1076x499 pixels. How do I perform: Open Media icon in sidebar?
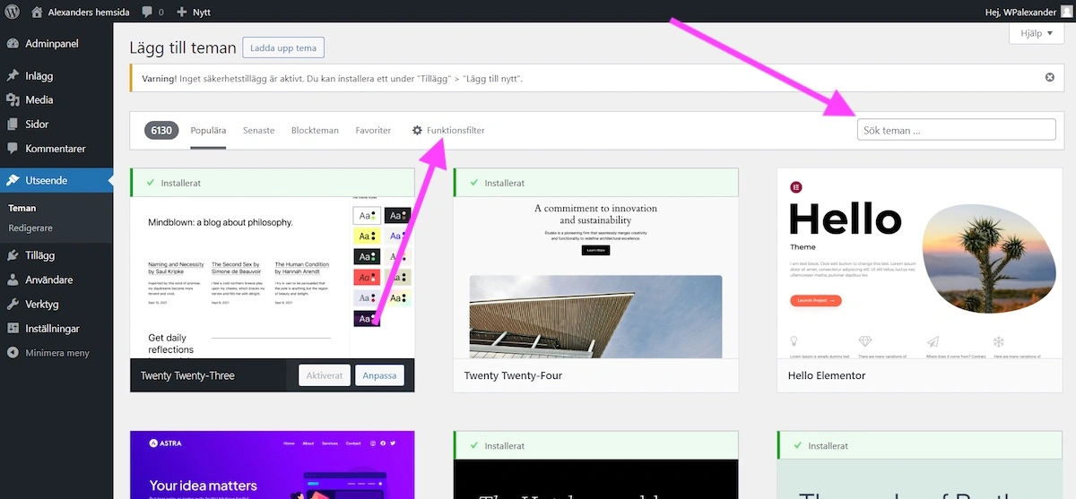coord(13,100)
